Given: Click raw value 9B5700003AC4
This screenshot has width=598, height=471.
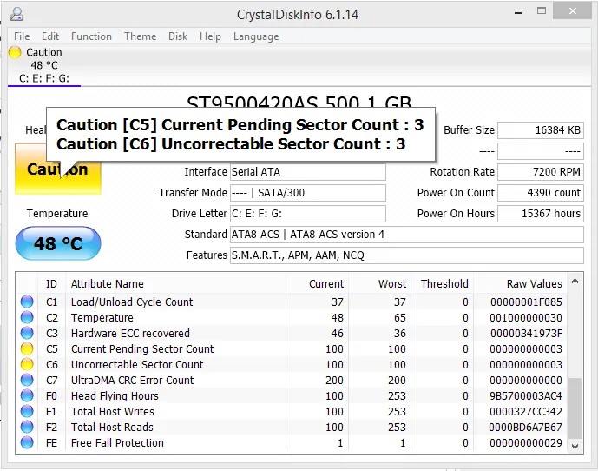Looking at the screenshot, I should pyautogui.click(x=526, y=396).
